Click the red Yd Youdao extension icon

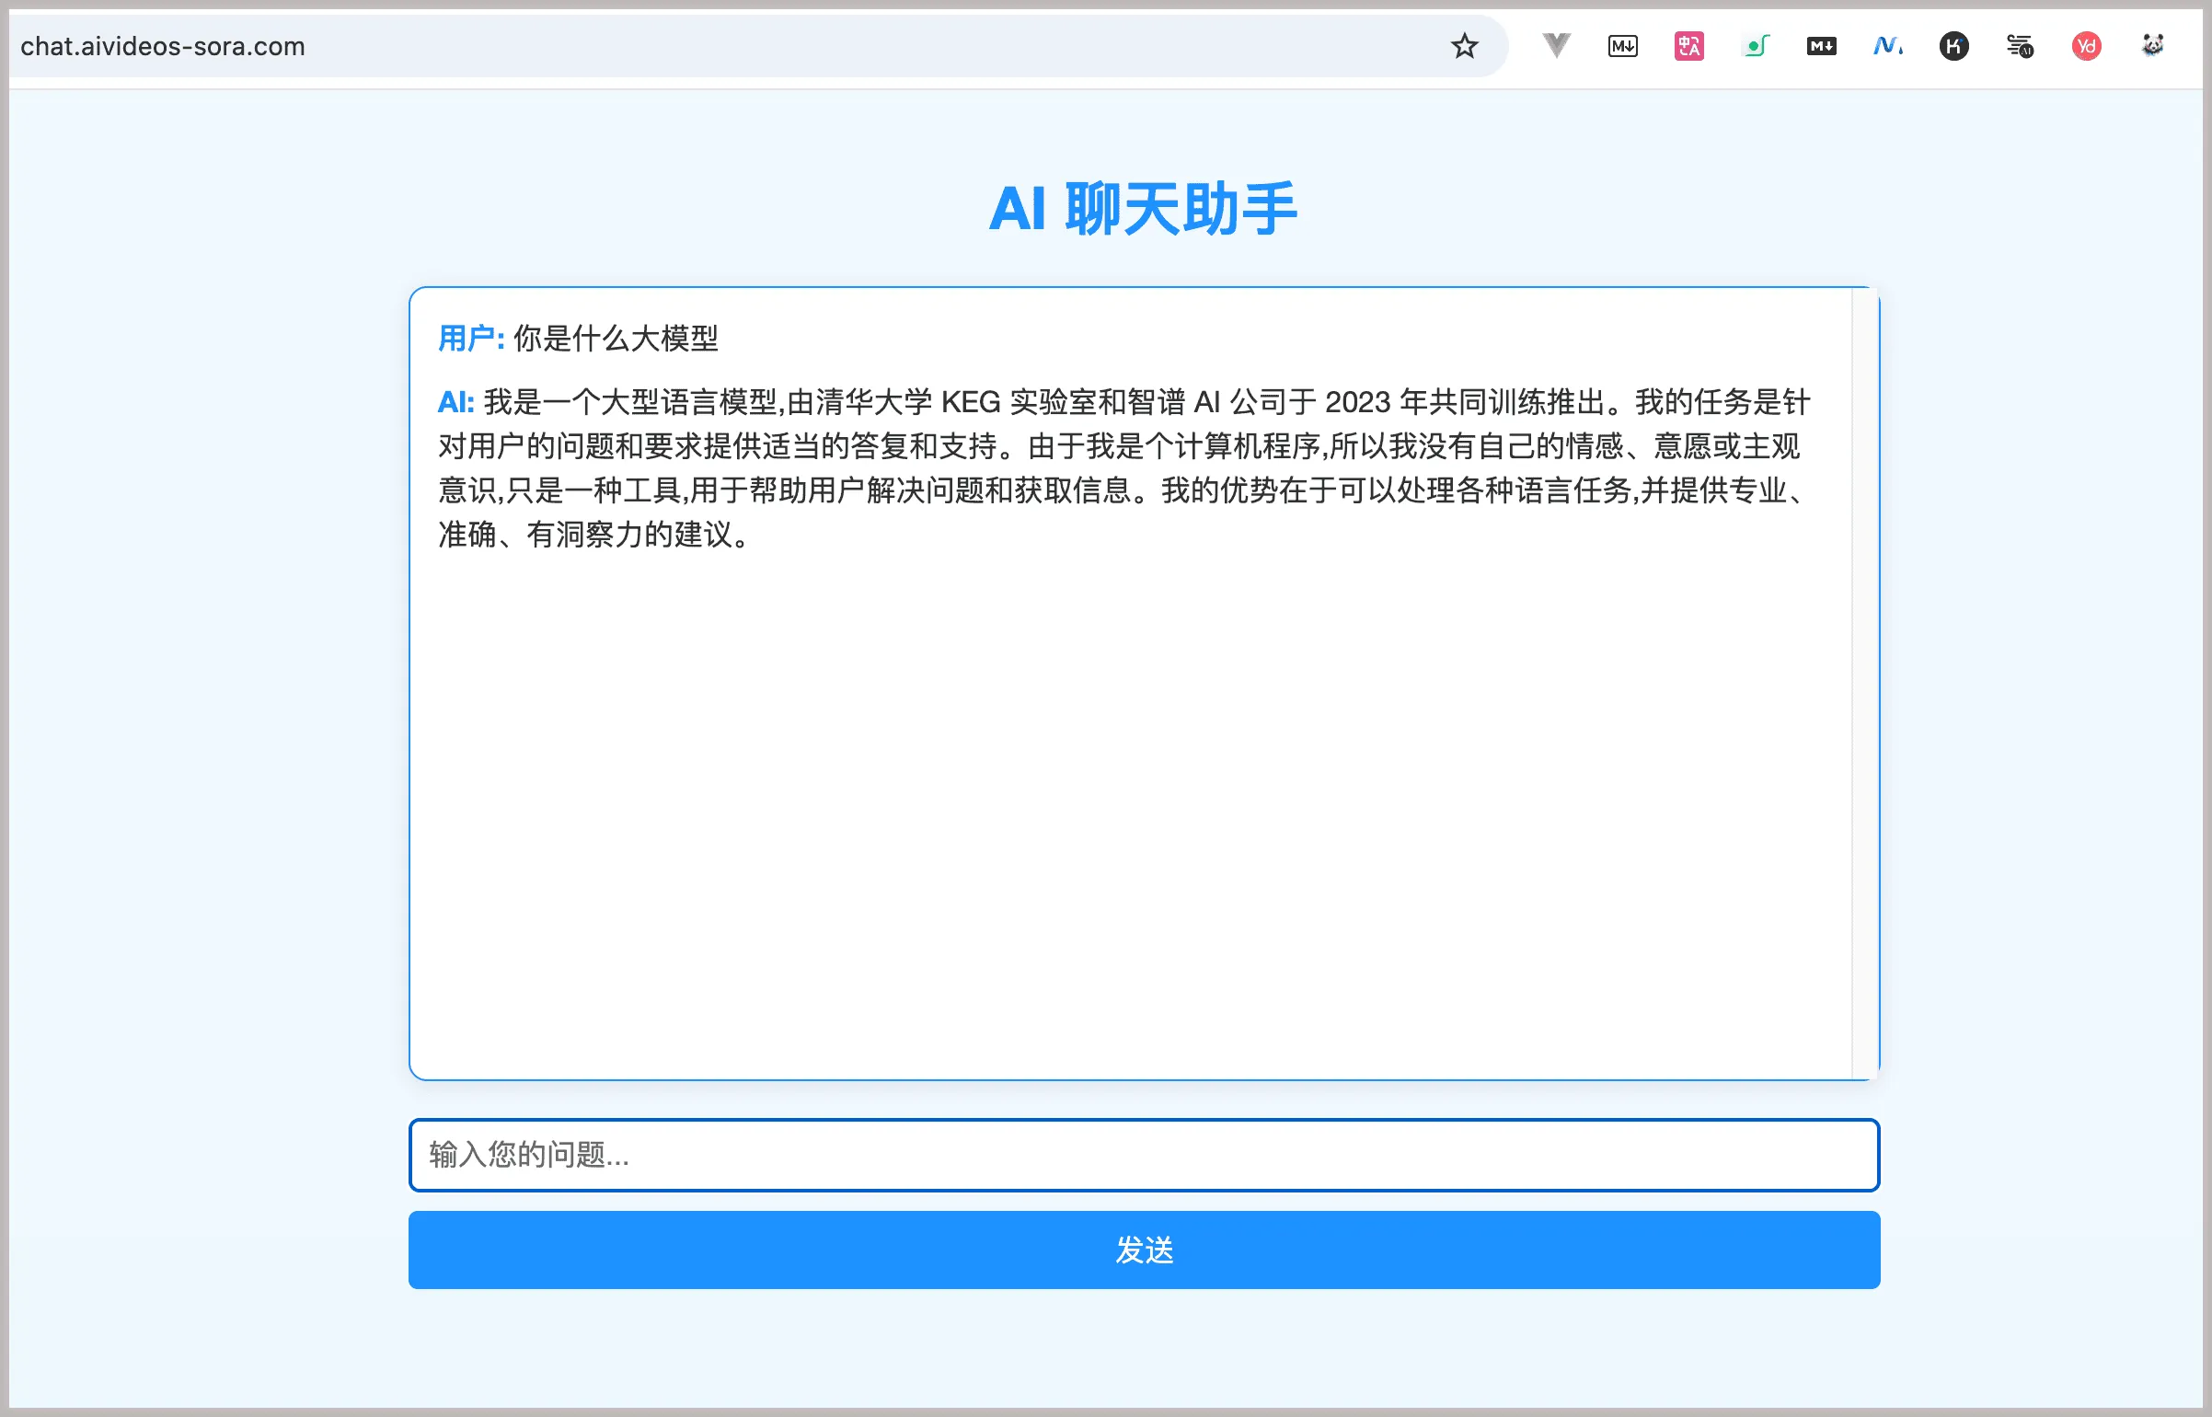pos(2086,46)
